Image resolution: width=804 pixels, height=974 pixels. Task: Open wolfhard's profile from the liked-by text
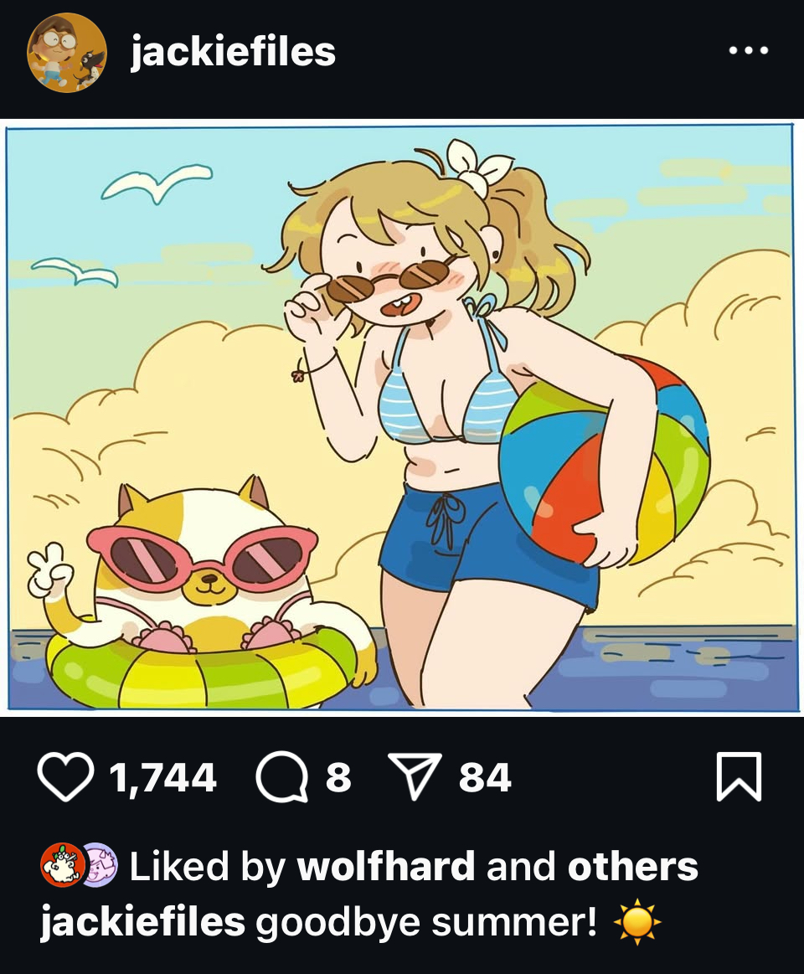(x=386, y=866)
